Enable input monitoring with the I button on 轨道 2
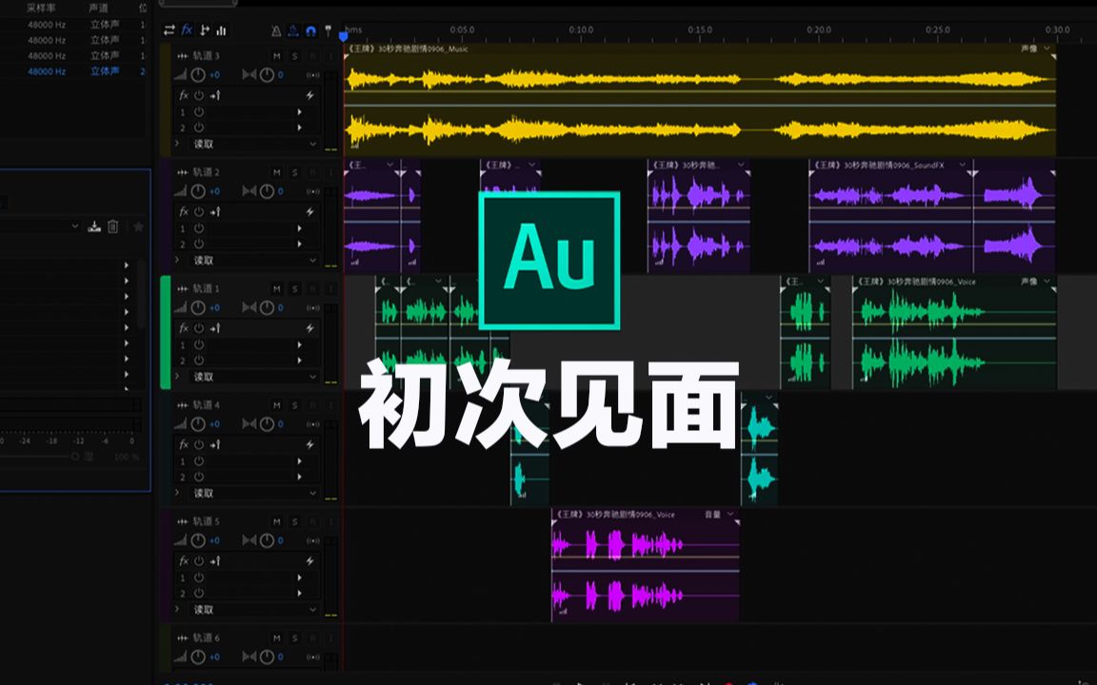The width and height of the screenshot is (1097, 685). pos(330,172)
